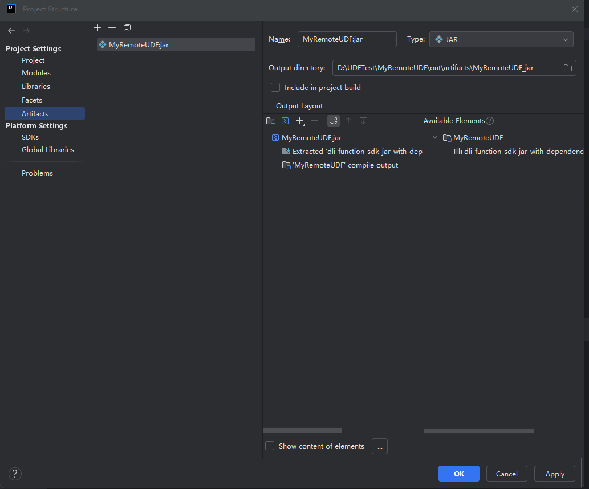The width and height of the screenshot is (589, 489).
Task: Open the Type JAR dropdown
Action: pyautogui.click(x=501, y=39)
